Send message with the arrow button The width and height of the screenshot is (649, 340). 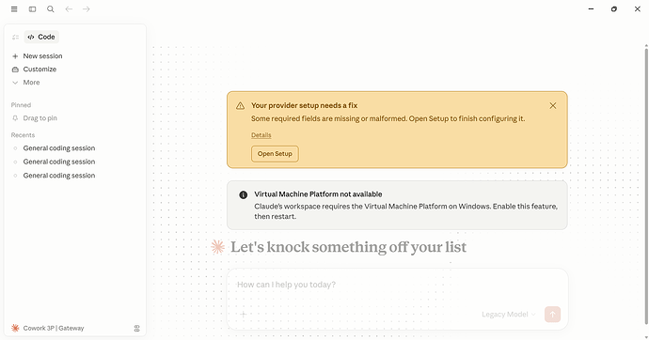coord(552,315)
